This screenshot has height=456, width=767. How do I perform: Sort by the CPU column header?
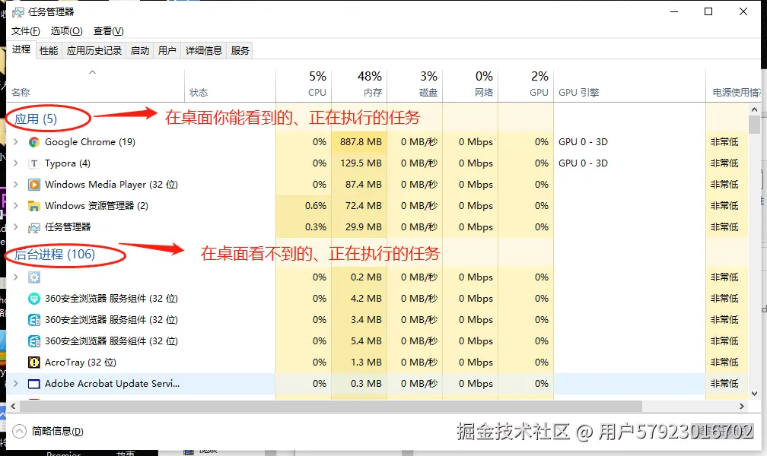(x=304, y=85)
